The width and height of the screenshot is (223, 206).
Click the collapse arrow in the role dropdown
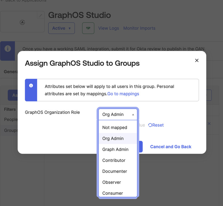coord(133,115)
